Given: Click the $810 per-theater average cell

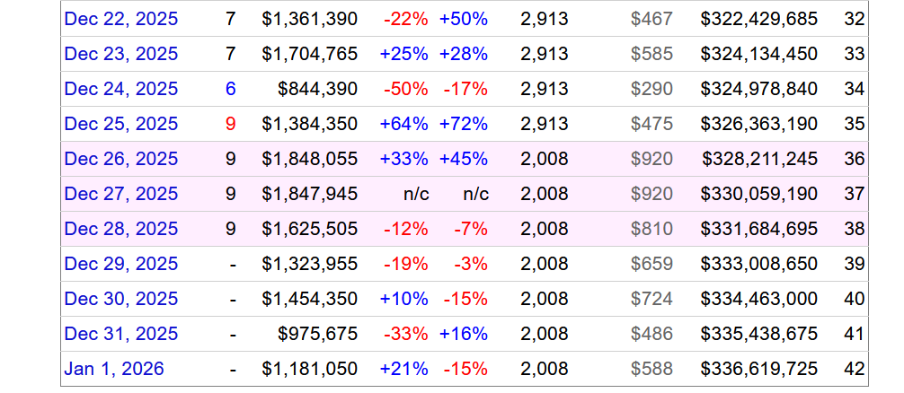Looking at the screenshot, I should pos(651,229).
